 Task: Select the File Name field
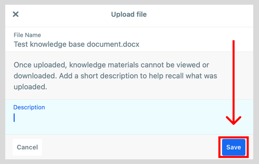coord(129,40)
